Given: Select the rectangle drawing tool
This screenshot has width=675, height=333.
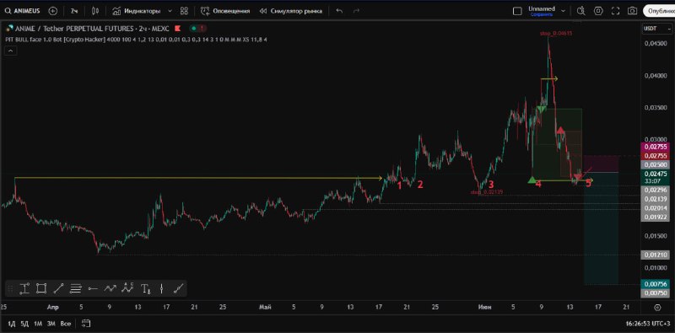Looking at the screenshot, I should (41, 289).
